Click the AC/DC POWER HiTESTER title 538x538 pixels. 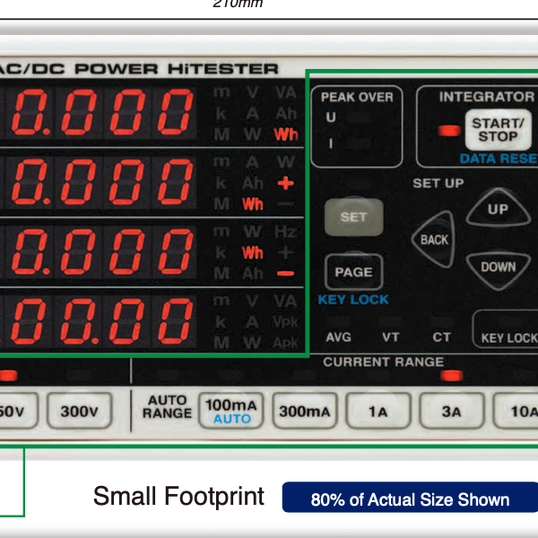(x=139, y=69)
